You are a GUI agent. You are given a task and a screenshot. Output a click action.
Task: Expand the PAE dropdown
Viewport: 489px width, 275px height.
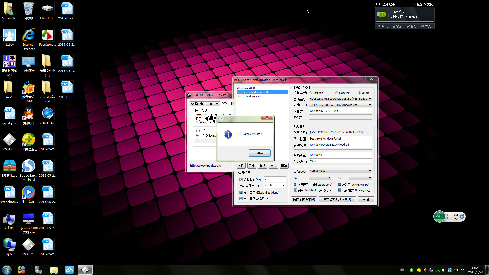320,178
